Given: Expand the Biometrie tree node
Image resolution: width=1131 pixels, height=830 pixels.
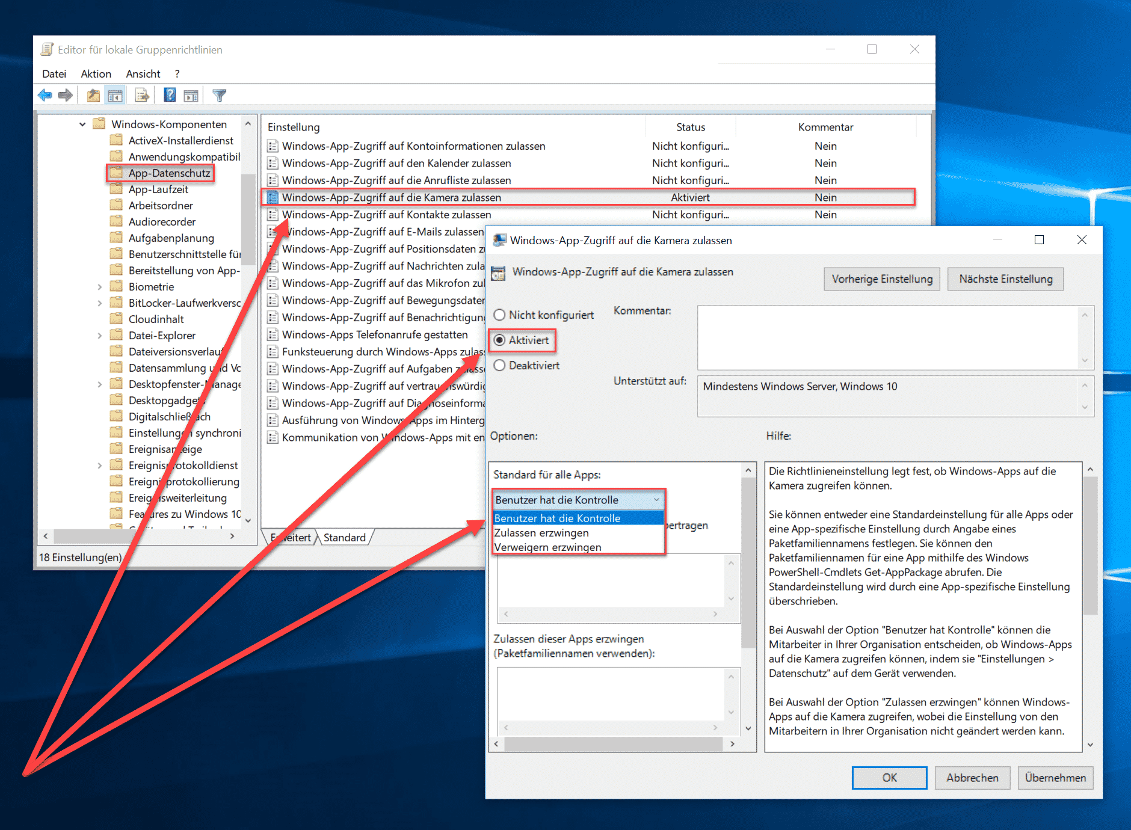Looking at the screenshot, I should click(x=100, y=287).
